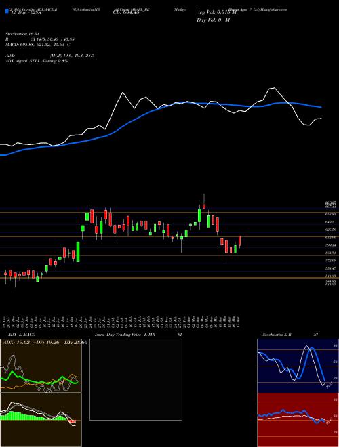Click the last red candlestick on the chart
Screen dimensions: 339x447
click(x=240, y=241)
